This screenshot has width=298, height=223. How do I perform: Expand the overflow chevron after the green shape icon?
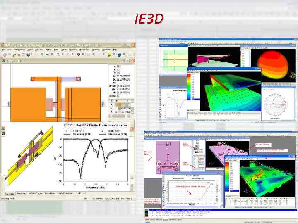pyautogui.click(x=52, y=55)
